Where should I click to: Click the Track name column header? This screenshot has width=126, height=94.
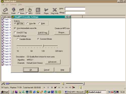(6, 17)
